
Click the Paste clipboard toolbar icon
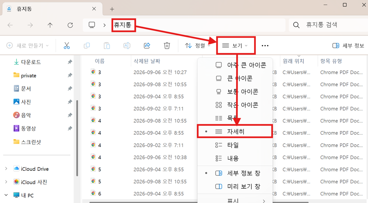(107, 45)
